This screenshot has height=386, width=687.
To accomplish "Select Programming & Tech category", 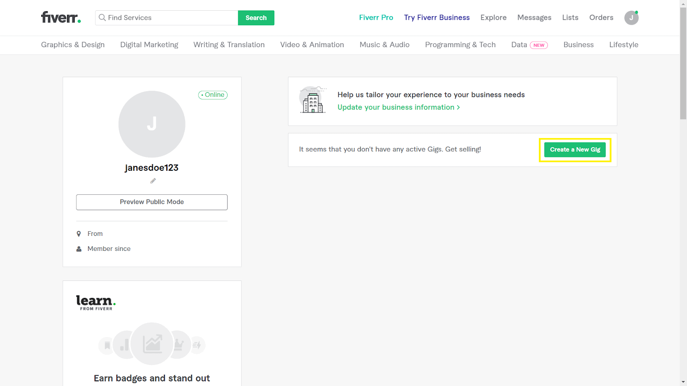I will point(460,45).
